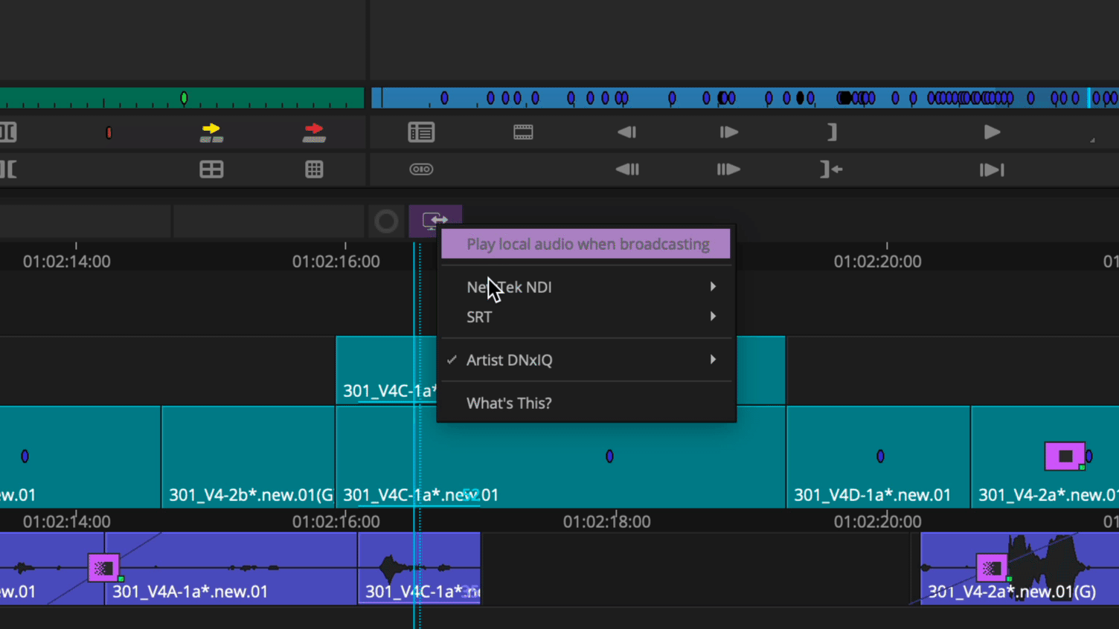The width and height of the screenshot is (1119, 629).
Task: Click the Gang toggle icon
Action: coord(421,170)
